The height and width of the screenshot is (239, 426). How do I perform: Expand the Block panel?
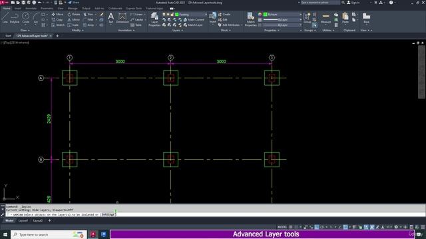[x=226, y=31]
